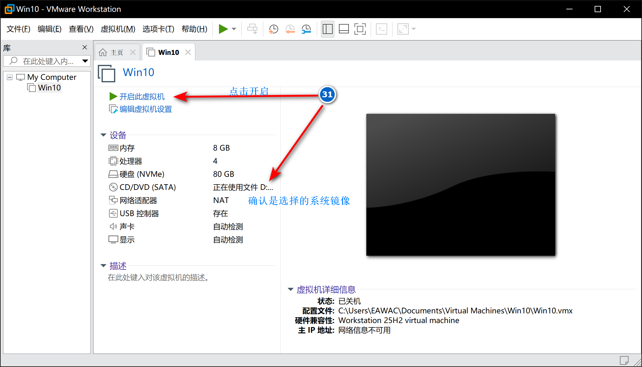Click the 开启此虚拟机 link
Viewport: 642px width, 367px height.
(x=142, y=97)
